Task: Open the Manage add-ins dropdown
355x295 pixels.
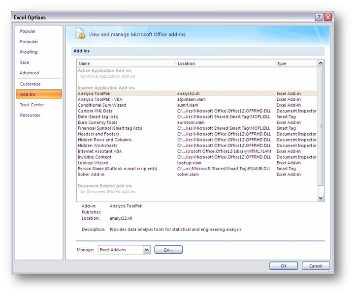Action: pyautogui.click(x=146, y=250)
